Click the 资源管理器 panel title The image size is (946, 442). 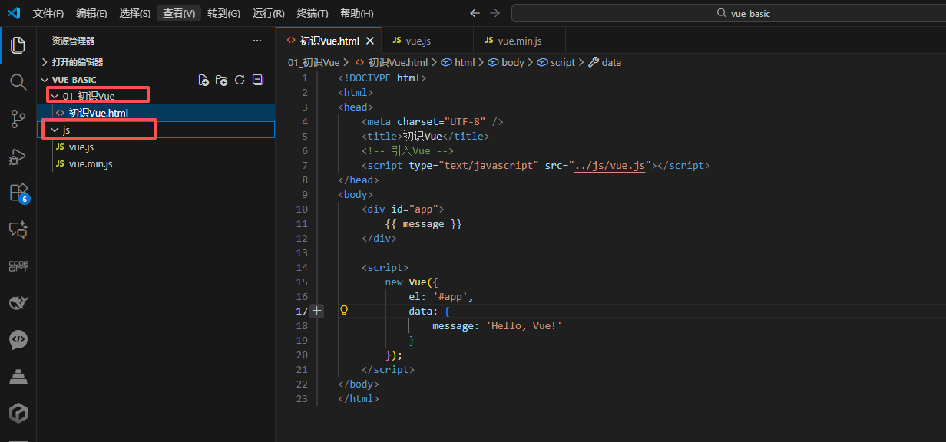74,41
